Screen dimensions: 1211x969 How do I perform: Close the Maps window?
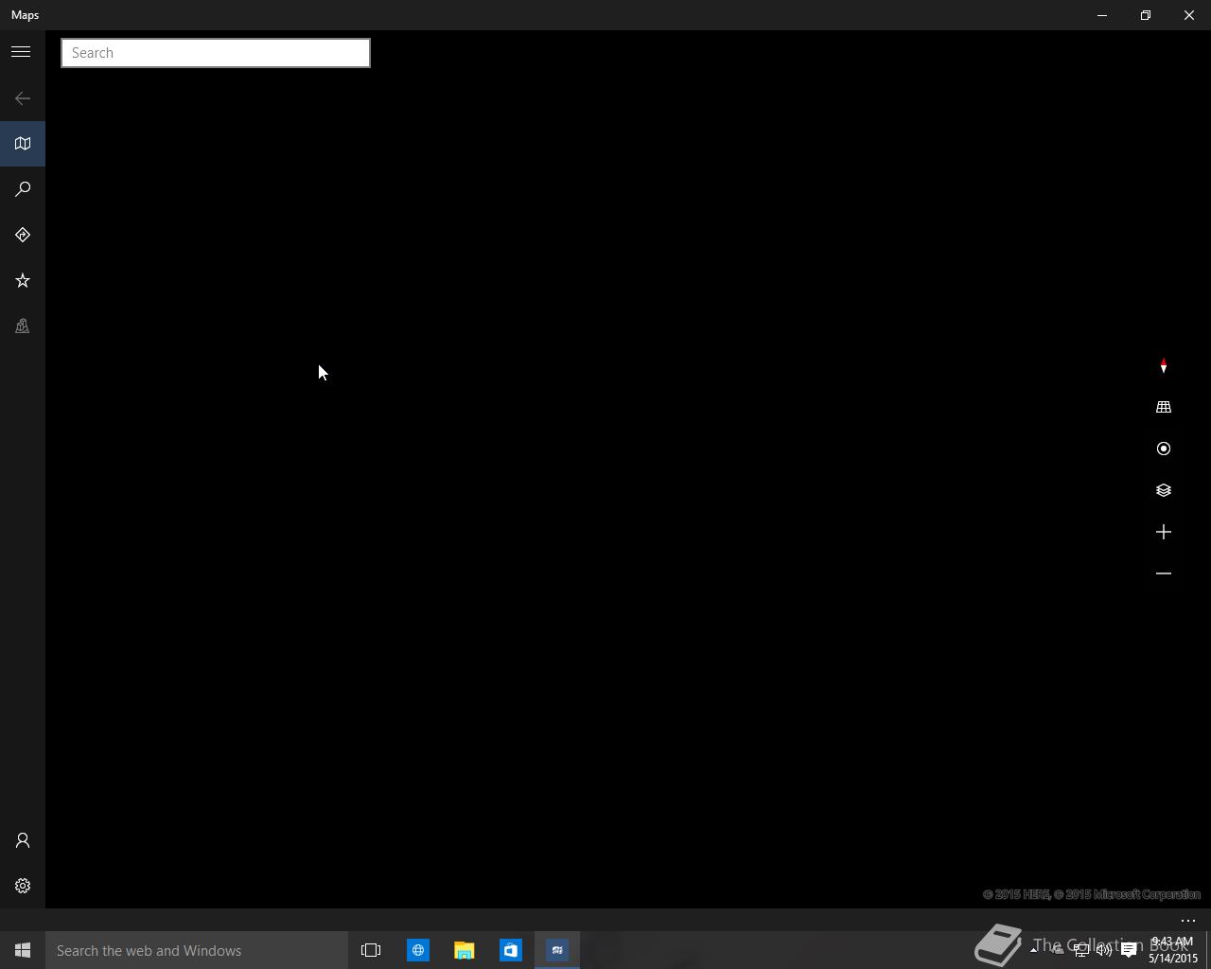point(1189,15)
